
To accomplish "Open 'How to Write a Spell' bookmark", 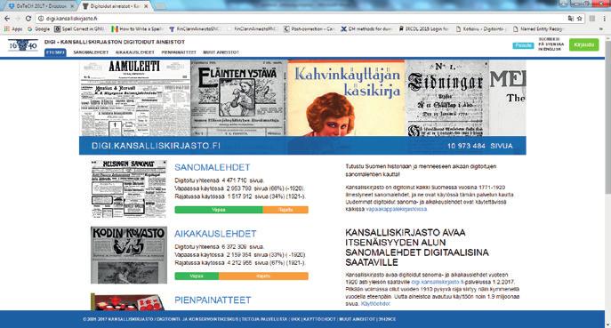I will 137,28.
